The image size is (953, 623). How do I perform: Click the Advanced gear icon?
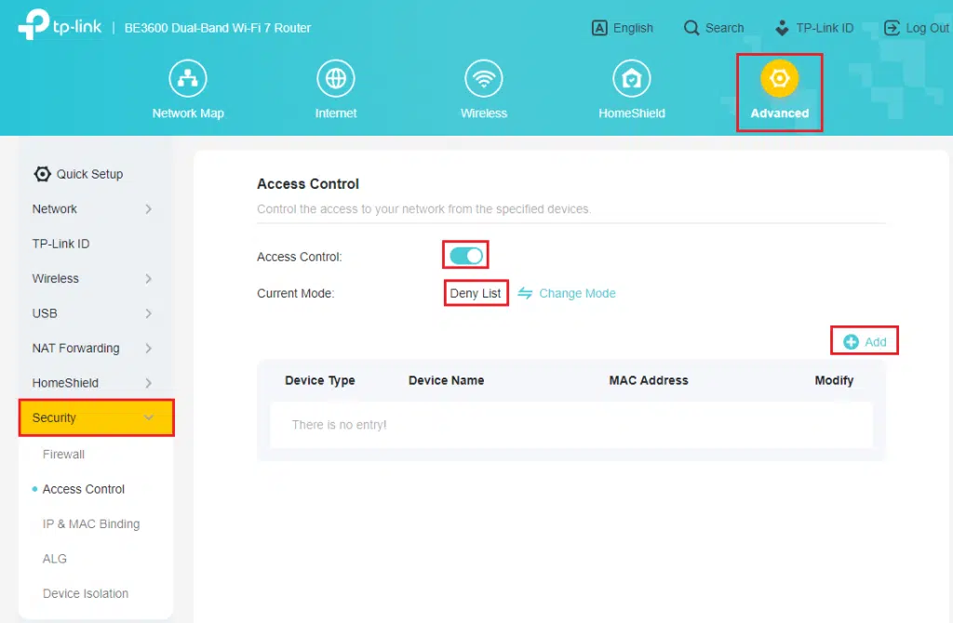click(x=779, y=78)
